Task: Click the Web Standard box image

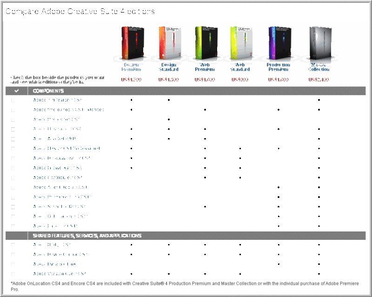Action: point(241,43)
